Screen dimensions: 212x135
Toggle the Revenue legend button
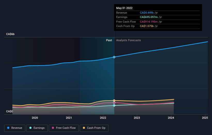pyautogui.click(x=15, y=128)
